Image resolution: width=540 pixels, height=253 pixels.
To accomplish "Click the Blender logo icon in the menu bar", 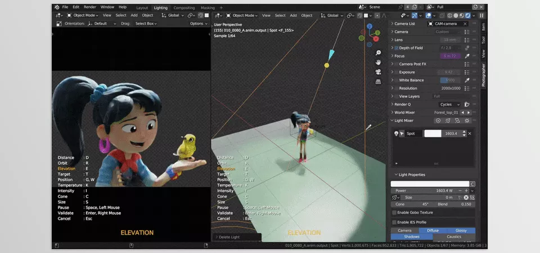I will (57, 7).
